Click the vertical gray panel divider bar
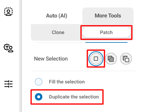The height and width of the screenshot is (112, 141). [20, 56]
